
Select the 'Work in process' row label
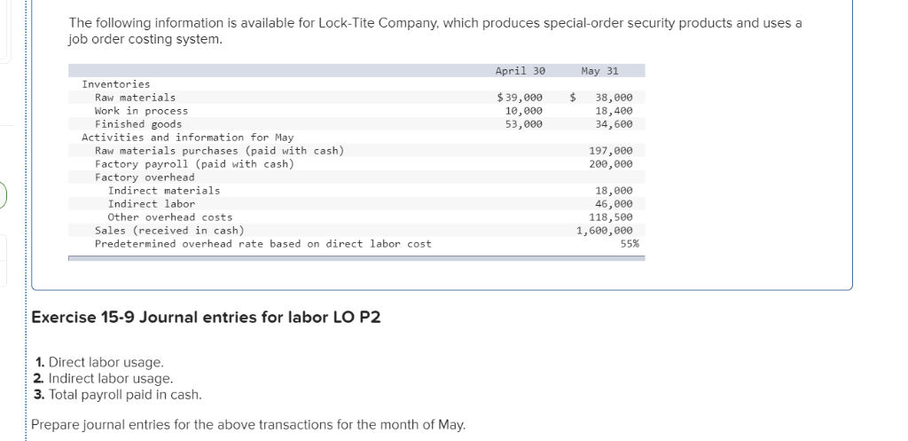pyautogui.click(x=141, y=111)
